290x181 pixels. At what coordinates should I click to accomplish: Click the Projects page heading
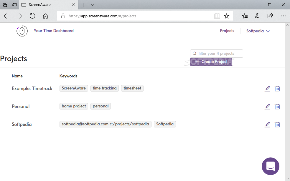coord(14,59)
